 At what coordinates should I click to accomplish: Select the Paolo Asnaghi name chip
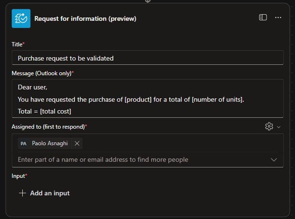[49, 143]
